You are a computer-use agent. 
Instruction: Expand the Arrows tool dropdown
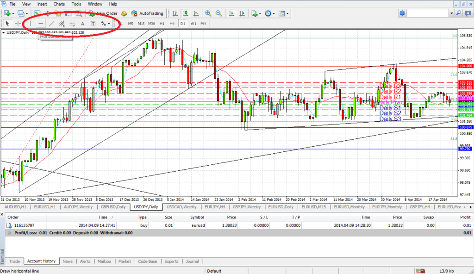[109, 24]
